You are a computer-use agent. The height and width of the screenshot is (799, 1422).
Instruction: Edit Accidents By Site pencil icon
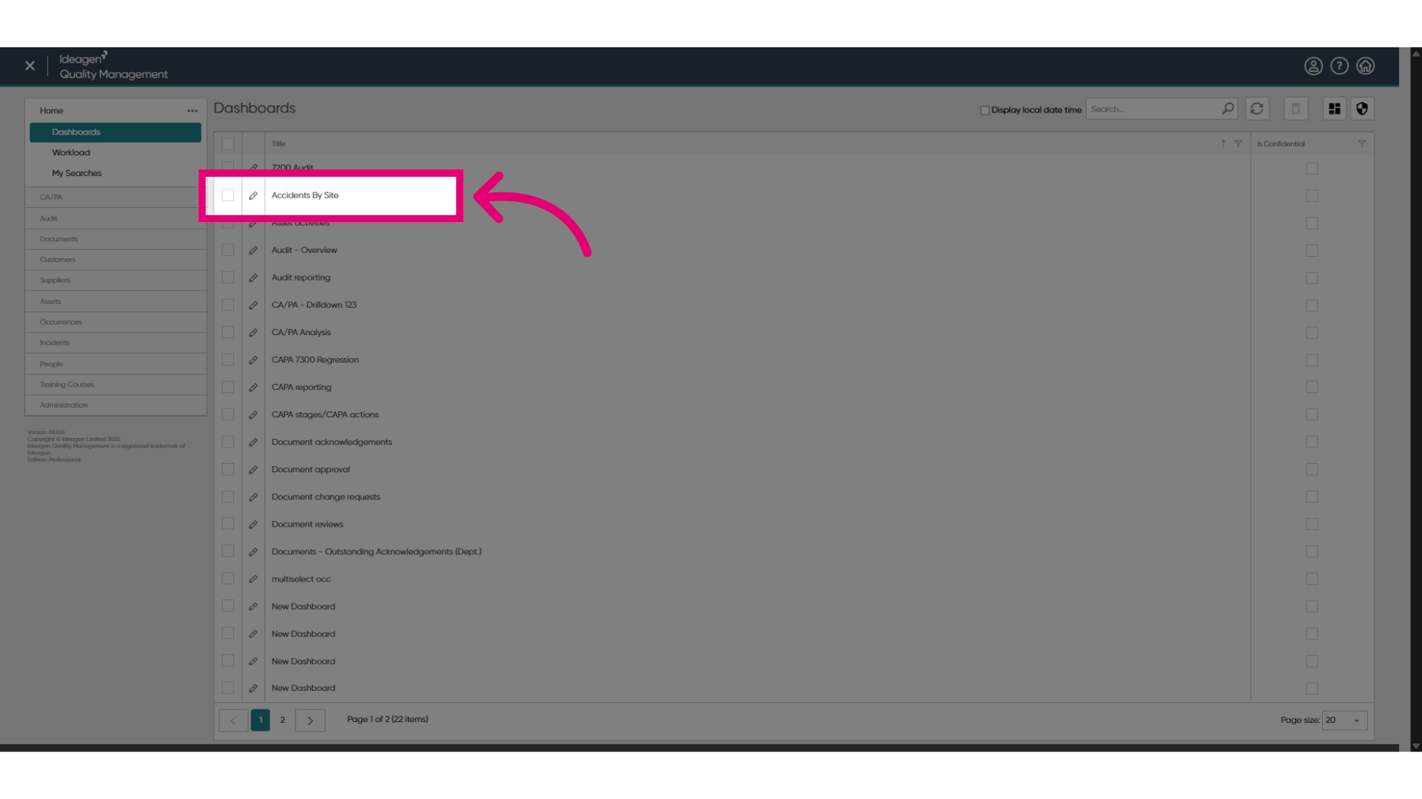[253, 195]
